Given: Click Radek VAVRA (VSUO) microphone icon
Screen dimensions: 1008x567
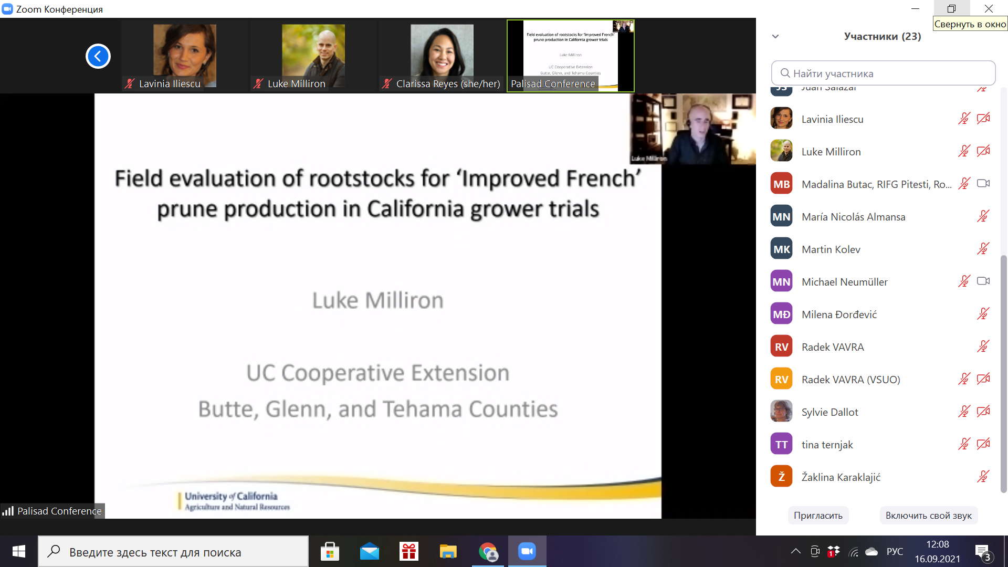Looking at the screenshot, I should 964,379.
